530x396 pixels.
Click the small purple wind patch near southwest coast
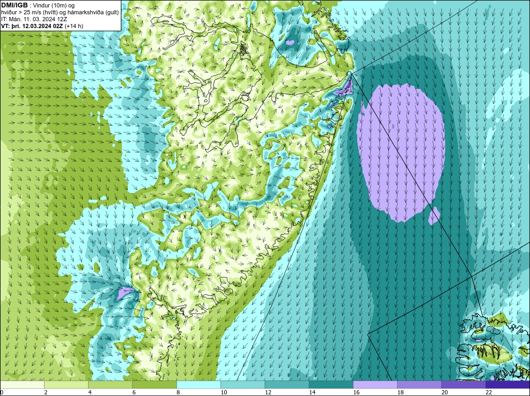click(125, 293)
